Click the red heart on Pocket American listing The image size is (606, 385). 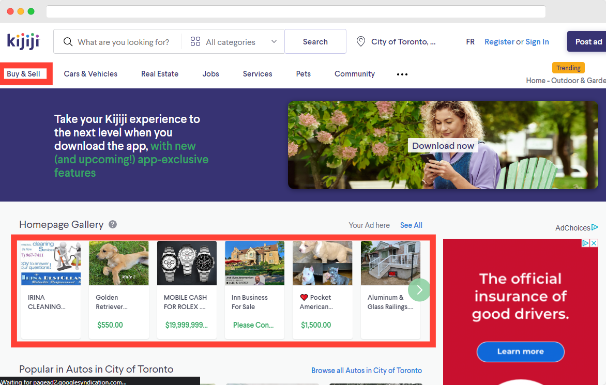pyautogui.click(x=305, y=297)
